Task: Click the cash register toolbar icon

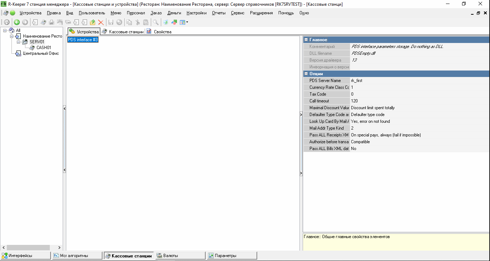Action: pos(43,22)
